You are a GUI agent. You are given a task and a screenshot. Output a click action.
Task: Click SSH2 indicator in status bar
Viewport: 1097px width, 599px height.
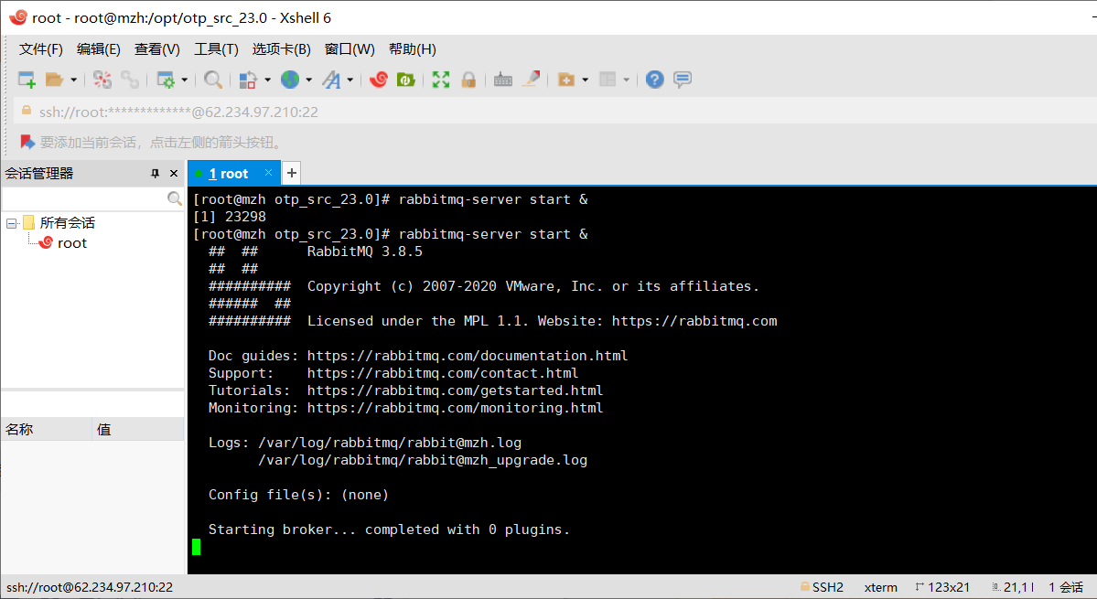tap(822, 587)
